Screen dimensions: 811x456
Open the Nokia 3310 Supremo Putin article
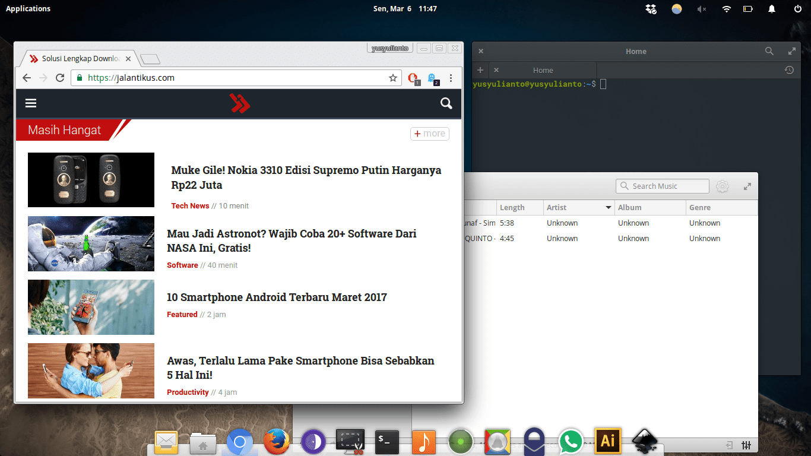tap(306, 178)
